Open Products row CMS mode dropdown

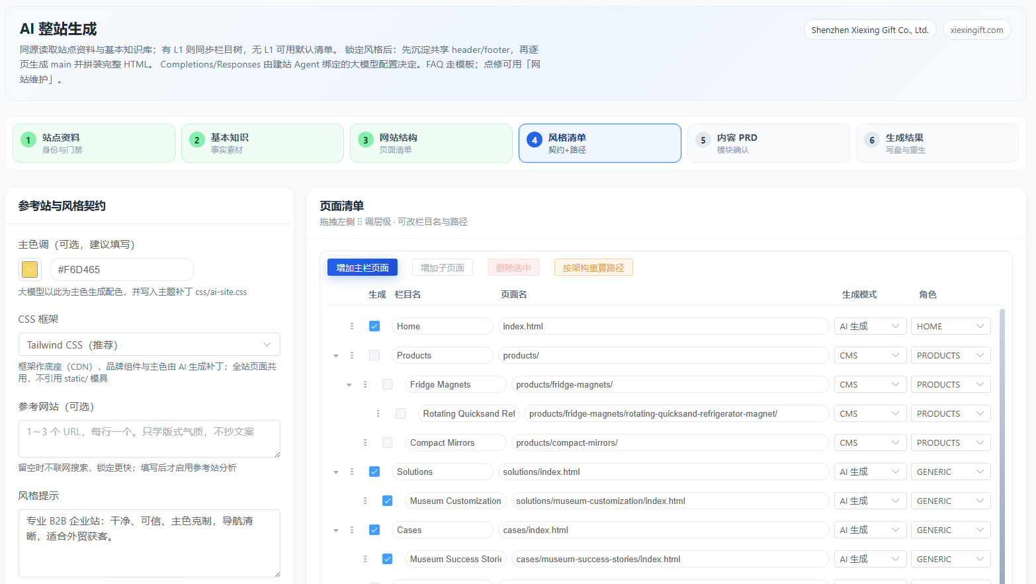click(x=870, y=355)
